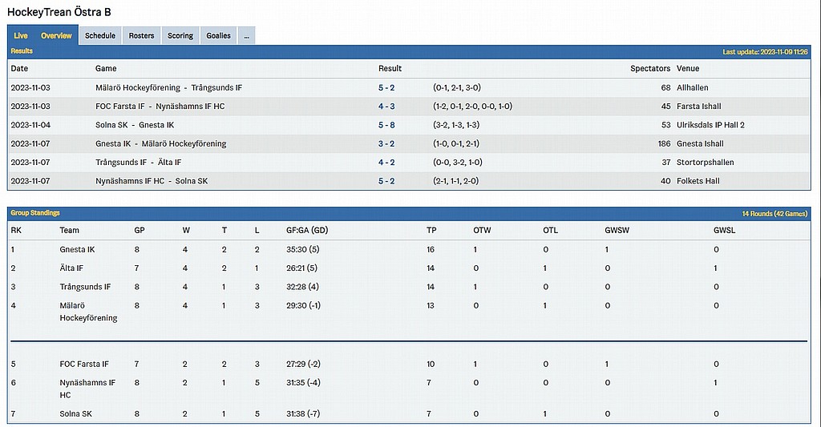The height and width of the screenshot is (427, 821).
Task: Switch to the Live tab
Action: (x=21, y=36)
